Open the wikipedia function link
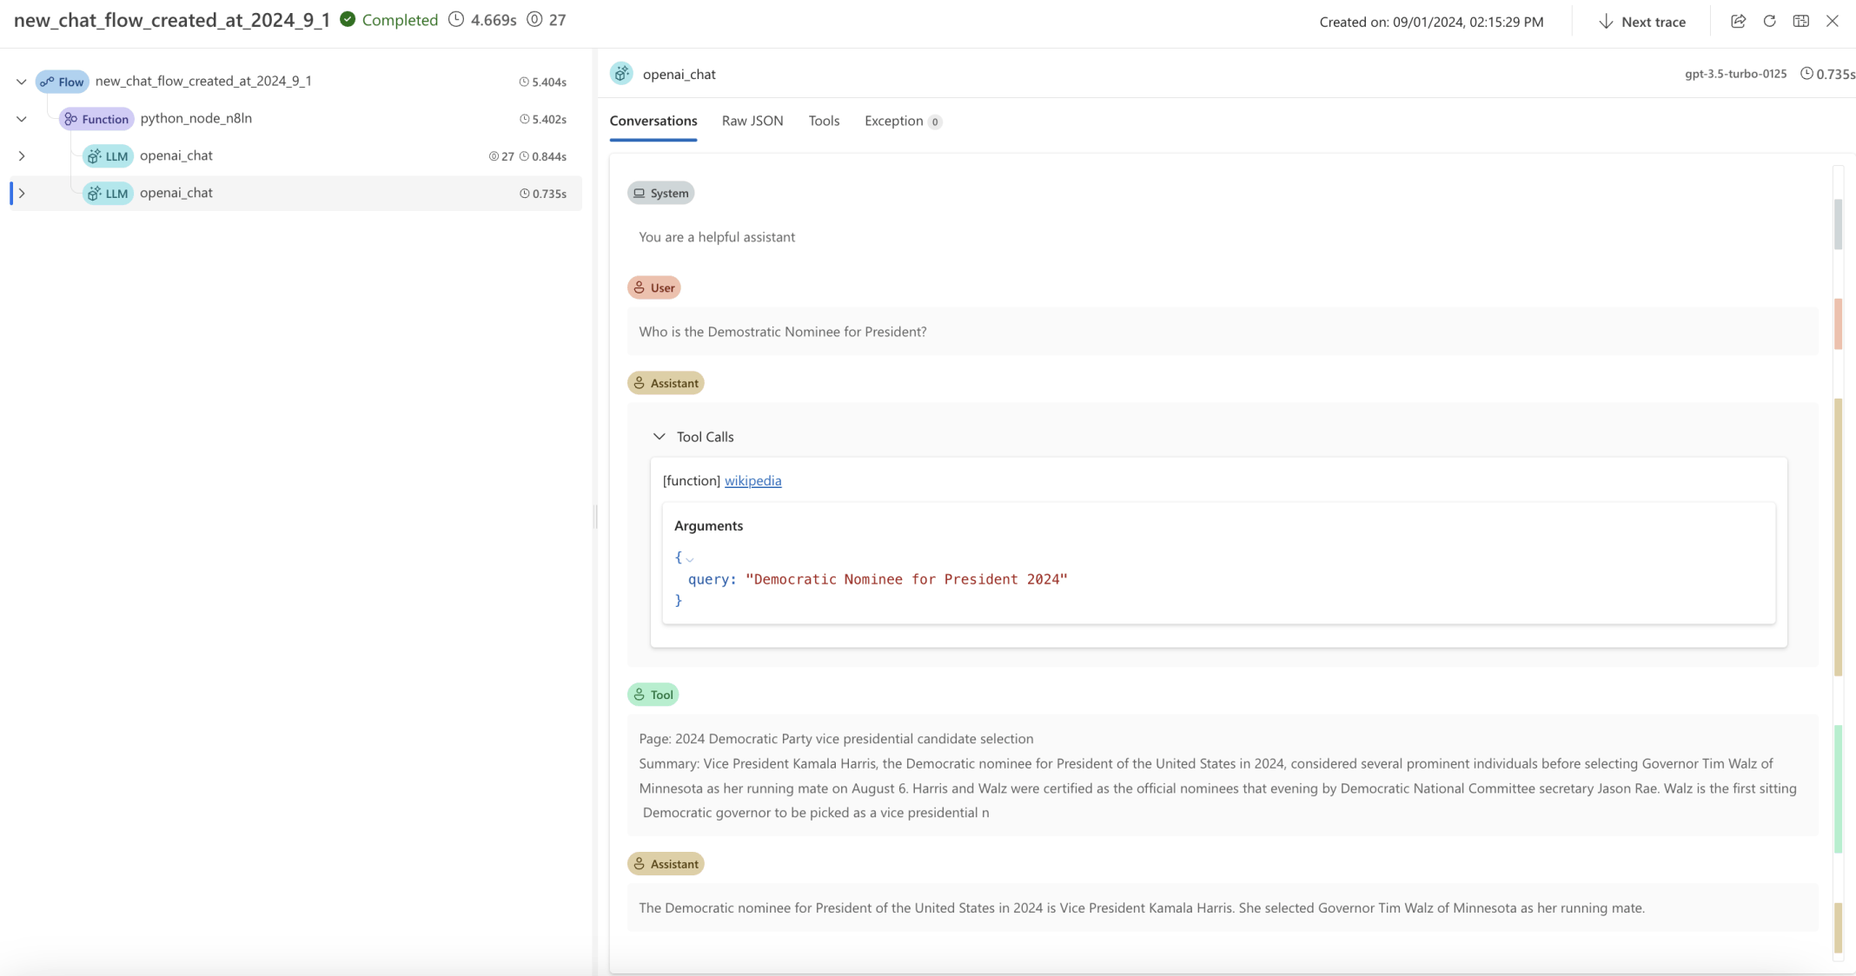This screenshot has height=976, width=1856. (752, 481)
